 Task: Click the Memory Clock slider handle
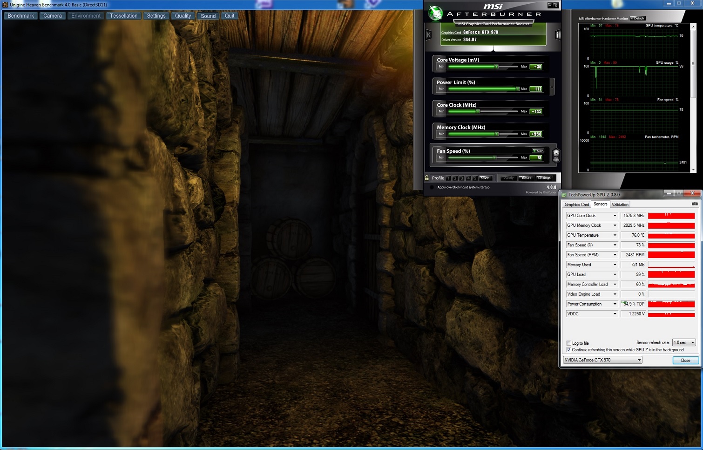(x=497, y=134)
